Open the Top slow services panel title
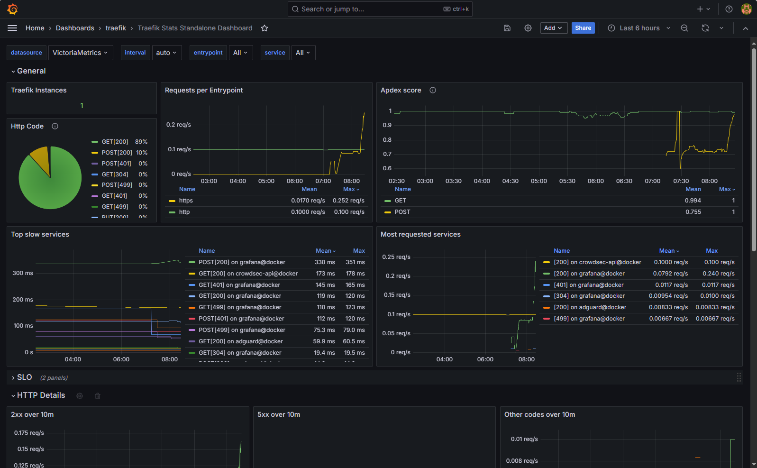 (x=40, y=234)
